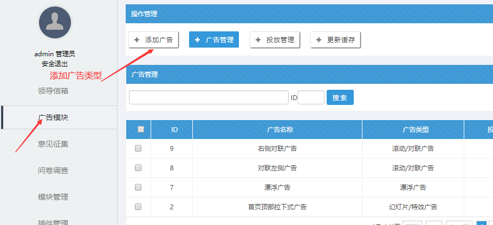This screenshot has height=225, width=493.
Task: Open 模块管理 in the sidebar
Action: point(53,197)
